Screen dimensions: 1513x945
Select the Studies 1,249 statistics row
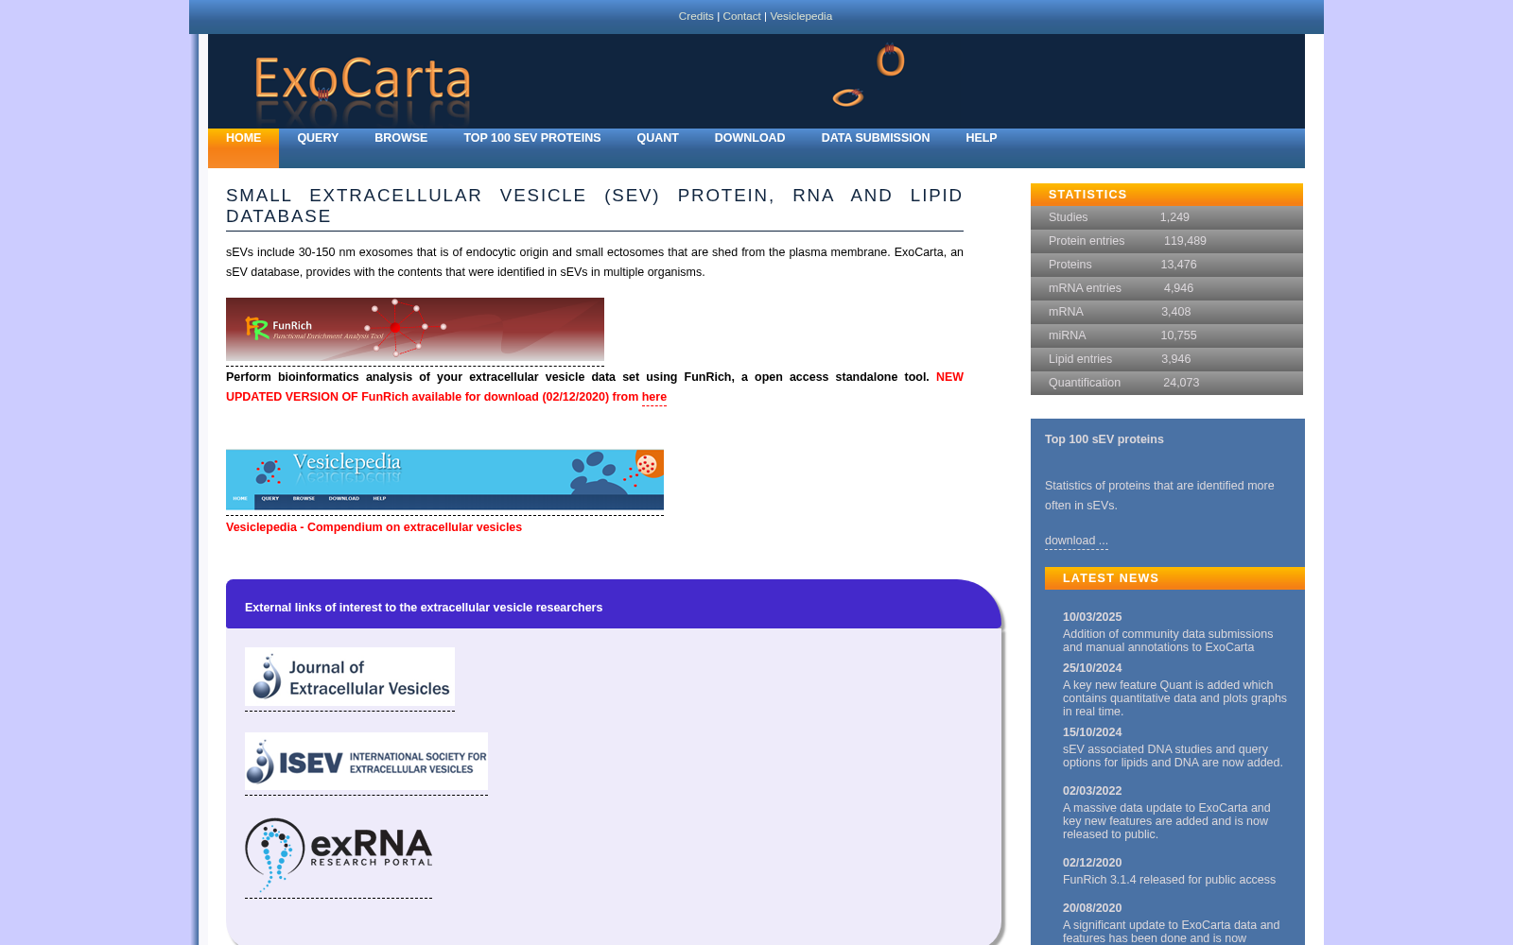click(x=1167, y=217)
